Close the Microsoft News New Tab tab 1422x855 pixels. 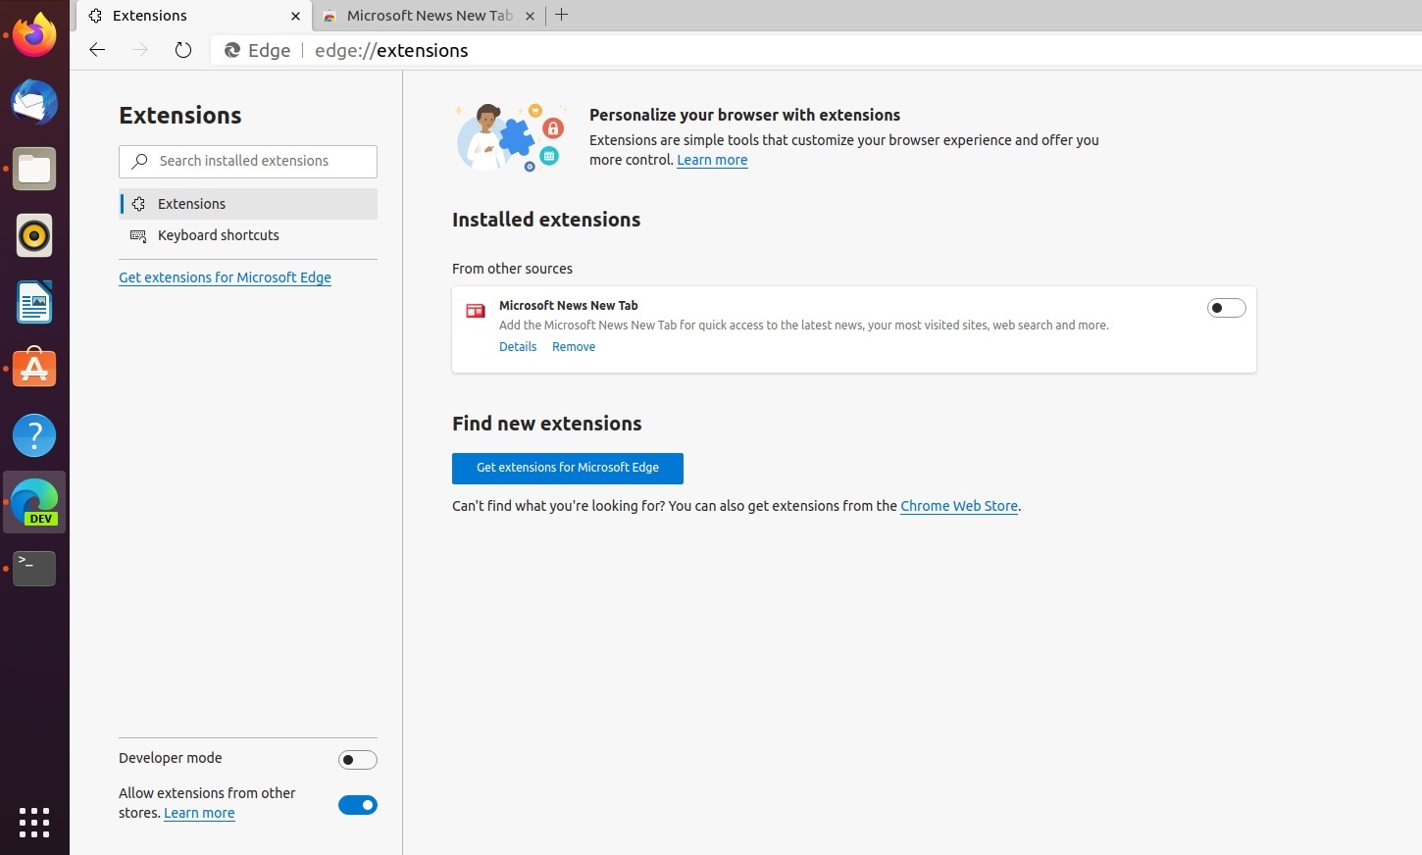tap(530, 16)
